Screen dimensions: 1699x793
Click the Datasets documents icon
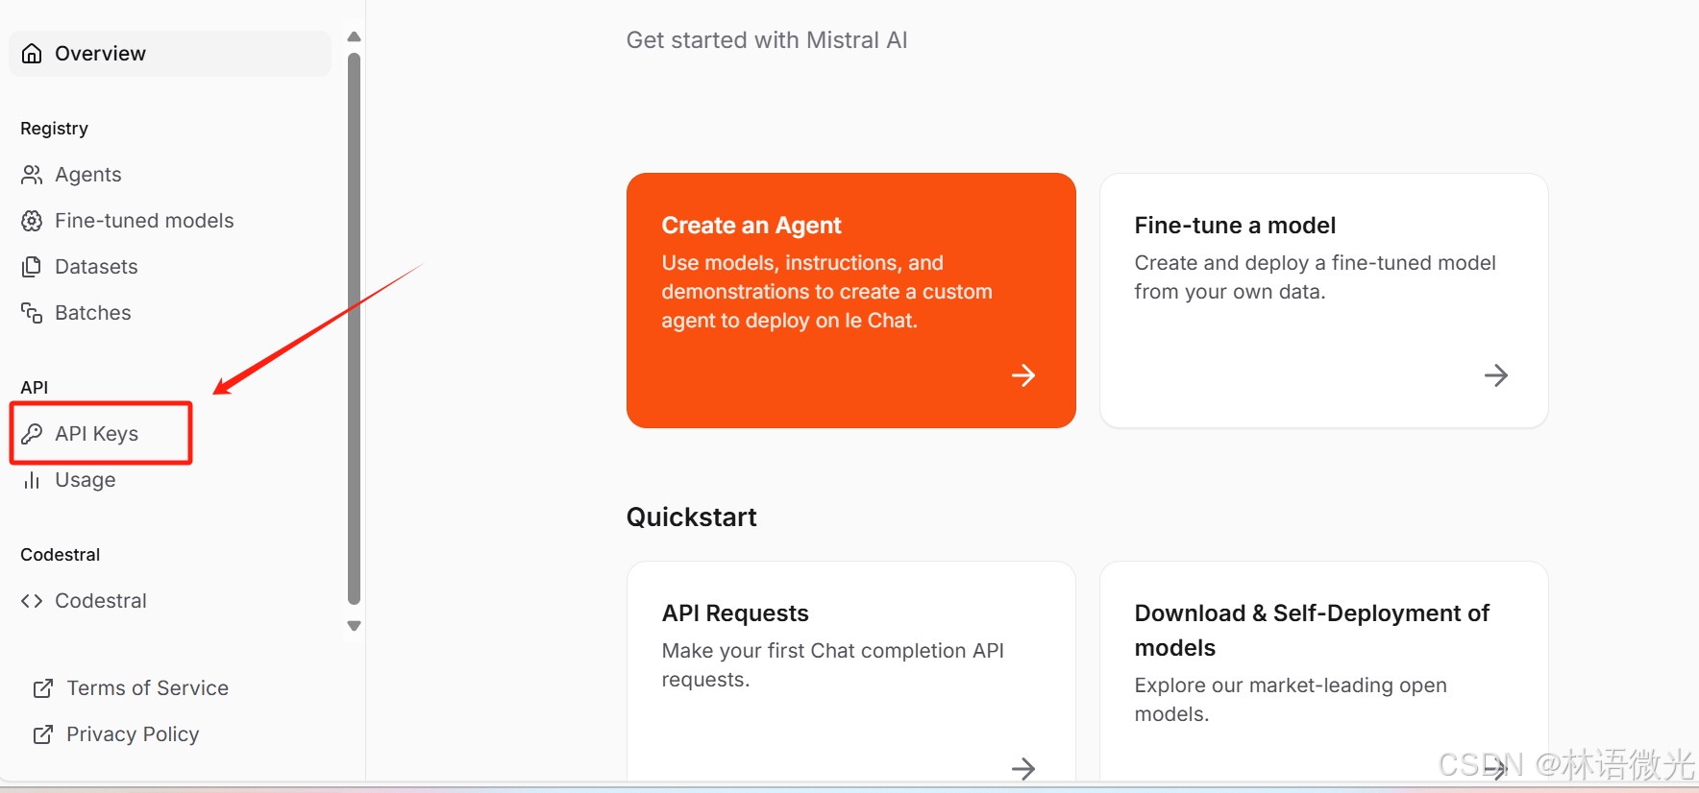(32, 267)
